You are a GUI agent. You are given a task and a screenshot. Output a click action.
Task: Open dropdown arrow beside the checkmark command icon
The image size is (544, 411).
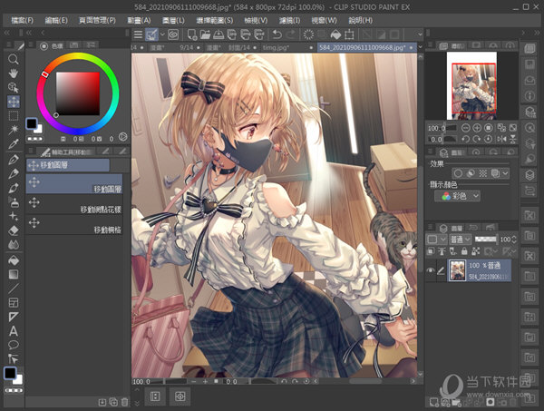[x=162, y=34]
